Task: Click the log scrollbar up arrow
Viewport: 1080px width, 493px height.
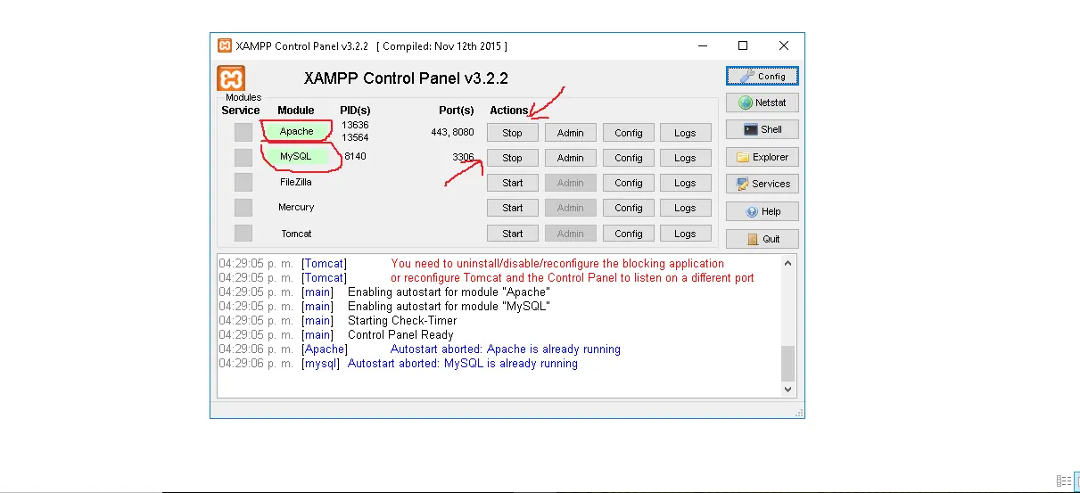Action: (787, 264)
